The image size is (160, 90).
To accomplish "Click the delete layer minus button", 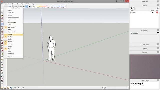I will point(134,8).
